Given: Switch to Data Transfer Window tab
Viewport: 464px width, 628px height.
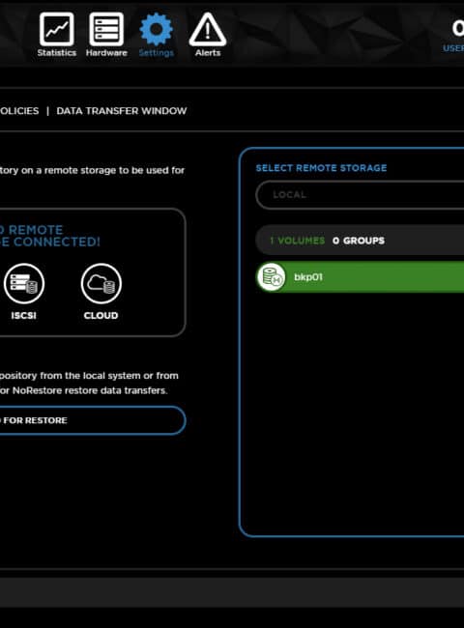Looking at the screenshot, I should (x=122, y=111).
